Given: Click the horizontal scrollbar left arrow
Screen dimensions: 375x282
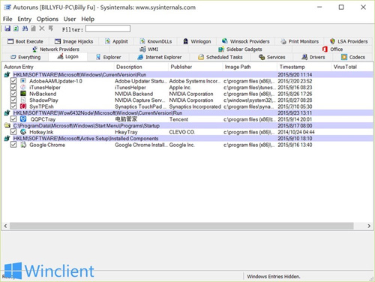Looking at the screenshot, I should pos(5,226).
